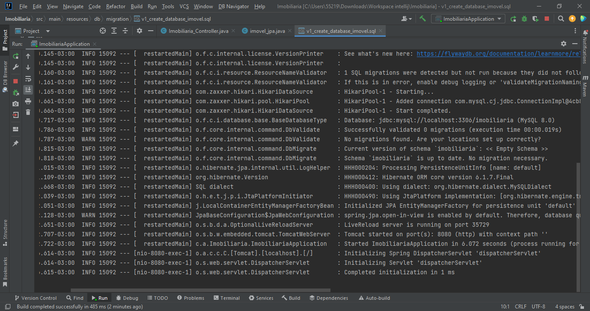Close the ImobiliariaApplication run tab
This screenshot has height=311, width=590.
tap(94, 44)
